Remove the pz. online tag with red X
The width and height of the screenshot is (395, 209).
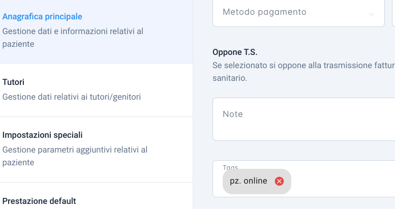[279, 181]
